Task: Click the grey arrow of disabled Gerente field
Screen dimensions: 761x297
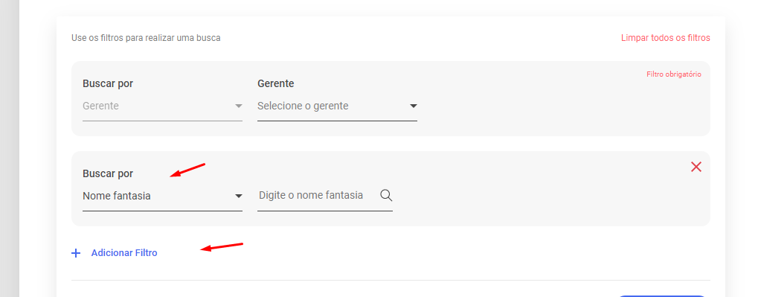Action: point(239,106)
